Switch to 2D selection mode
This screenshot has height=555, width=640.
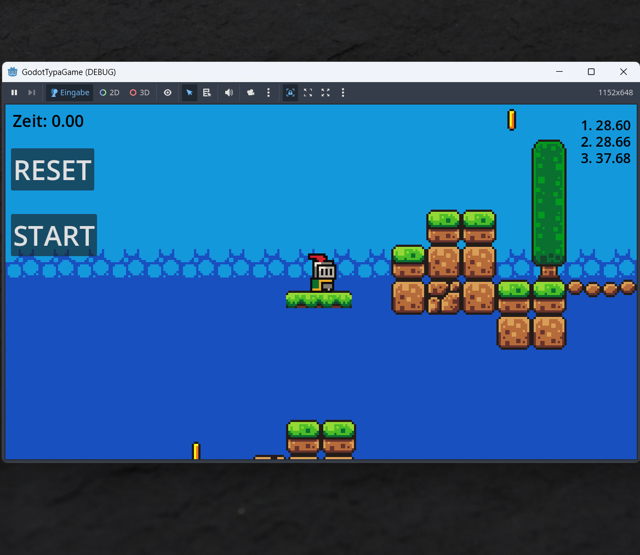[x=110, y=92]
